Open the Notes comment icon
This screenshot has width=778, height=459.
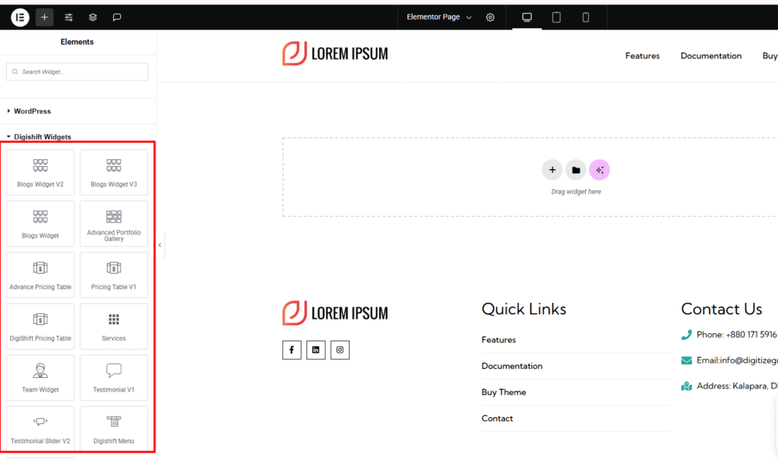click(117, 17)
